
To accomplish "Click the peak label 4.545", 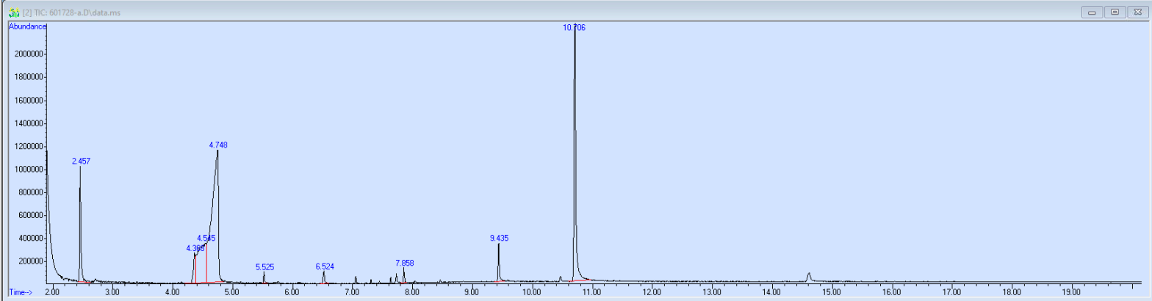I will tap(206, 239).
